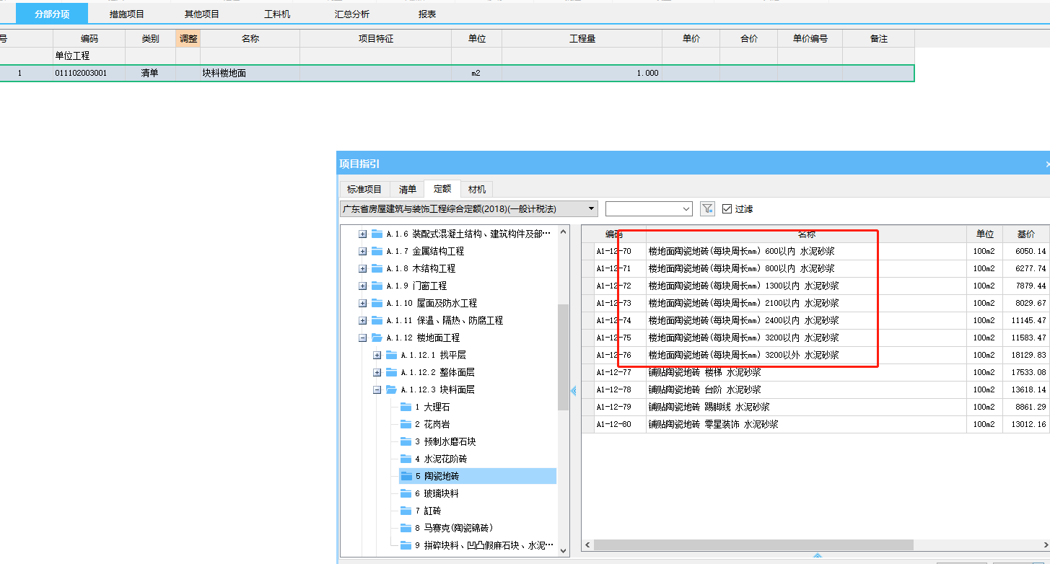Click the 调整 column header
The width and height of the screenshot is (1050, 564).
[188, 39]
